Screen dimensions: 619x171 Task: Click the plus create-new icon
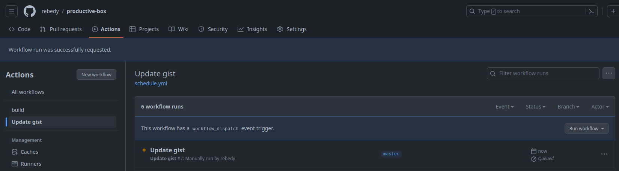click(x=613, y=11)
